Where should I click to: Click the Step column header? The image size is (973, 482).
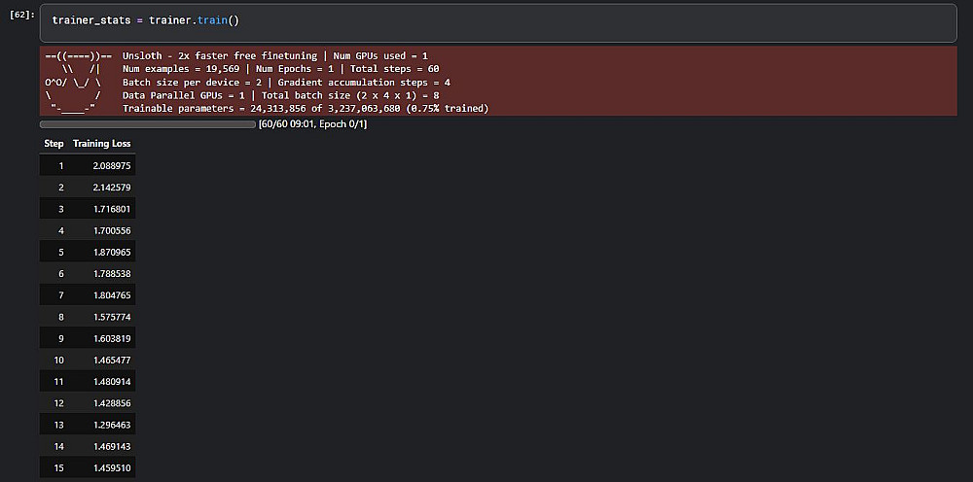click(x=54, y=144)
